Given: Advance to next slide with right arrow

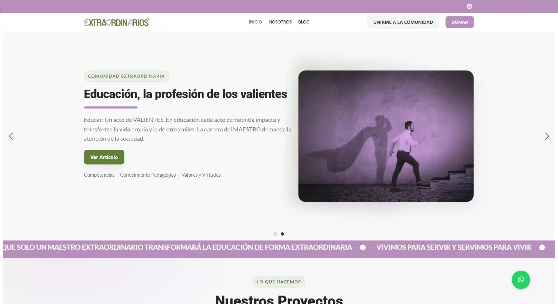Looking at the screenshot, I should tap(547, 136).
